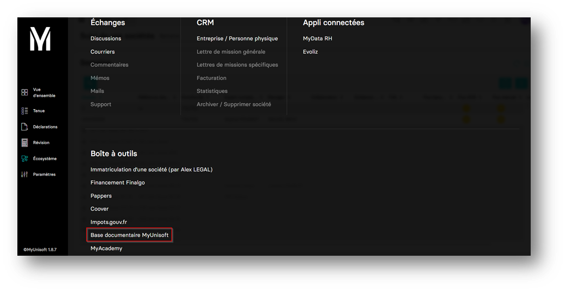
Task: Open the Evoliz connected app
Action: point(311,52)
